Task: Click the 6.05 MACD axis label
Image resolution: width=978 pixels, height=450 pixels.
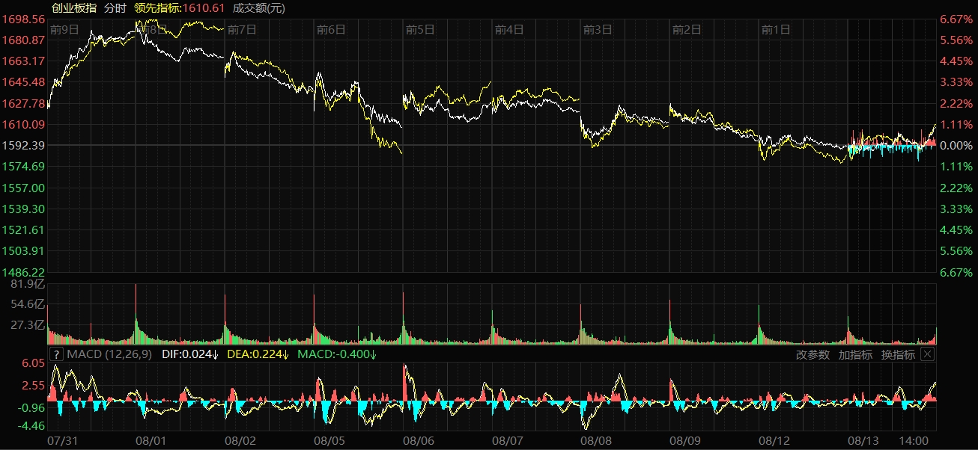Action: pos(34,363)
